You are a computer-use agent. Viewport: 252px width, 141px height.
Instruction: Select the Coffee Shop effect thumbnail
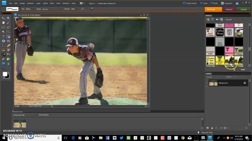tap(220, 32)
